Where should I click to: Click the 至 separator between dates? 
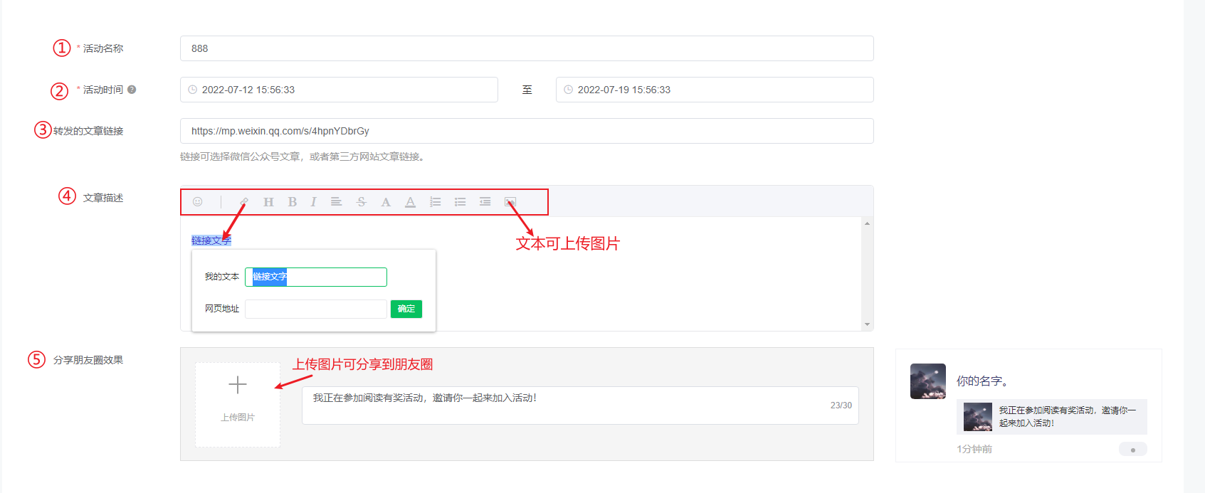click(527, 90)
